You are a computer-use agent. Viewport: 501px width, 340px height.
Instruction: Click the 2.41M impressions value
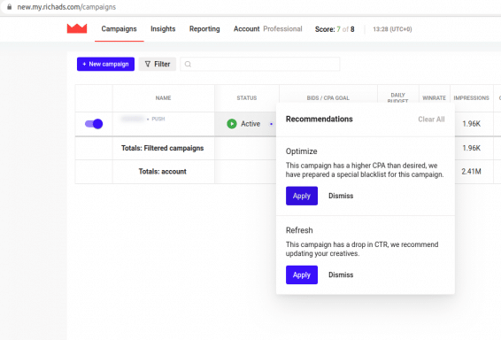471,171
